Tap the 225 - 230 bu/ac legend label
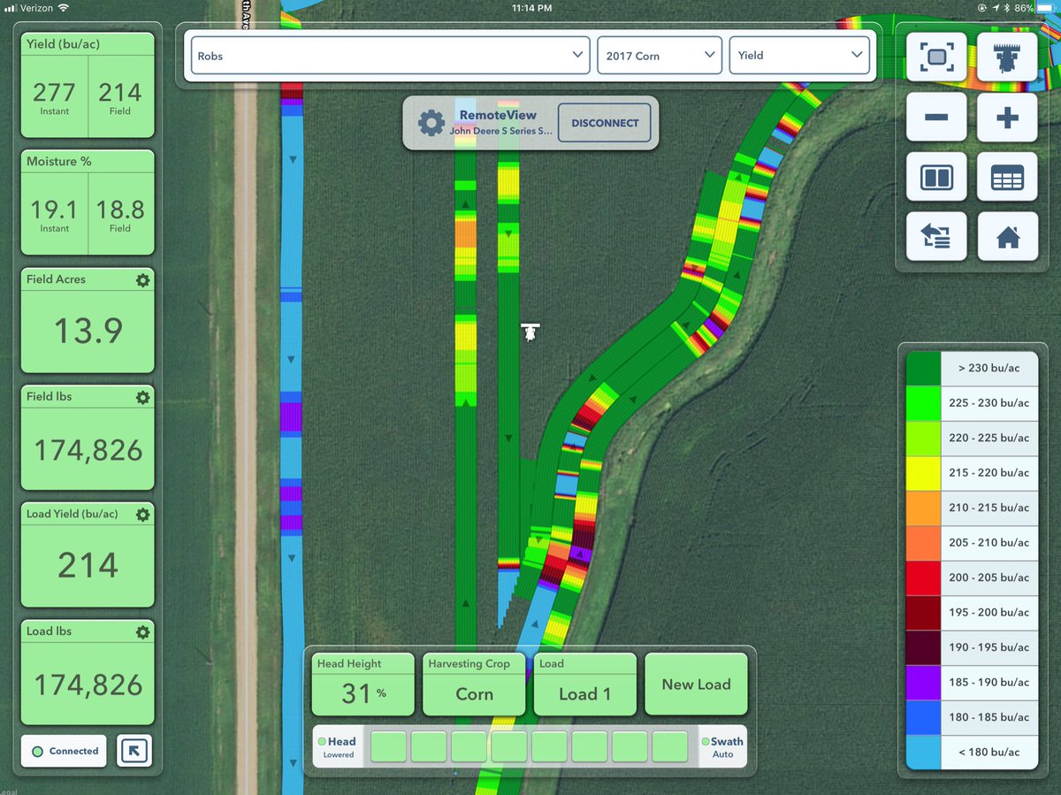The height and width of the screenshot is (795, 1061). (x=988, y=403)
